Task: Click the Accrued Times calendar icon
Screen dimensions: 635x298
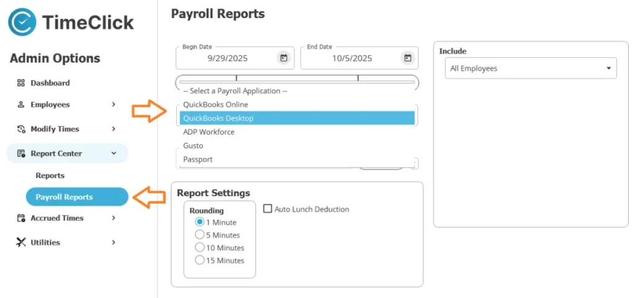Action: tap(20, 218)
